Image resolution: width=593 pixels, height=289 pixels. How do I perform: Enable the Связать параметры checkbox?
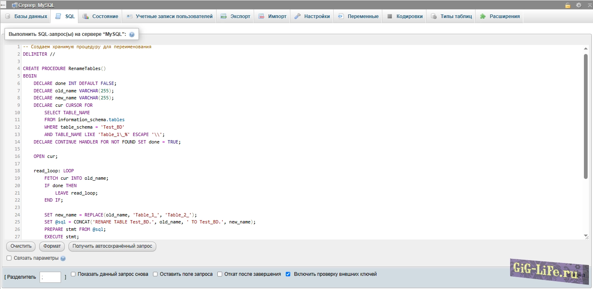coord(9,258)
